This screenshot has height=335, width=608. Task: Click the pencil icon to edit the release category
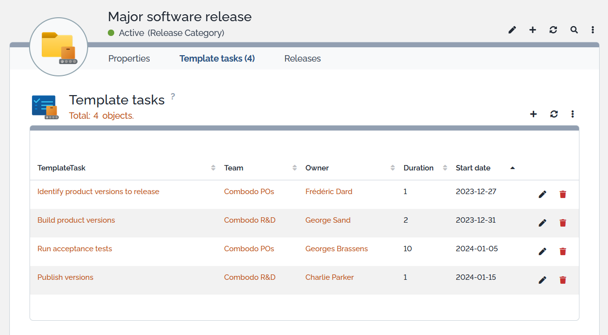point(512,30)
